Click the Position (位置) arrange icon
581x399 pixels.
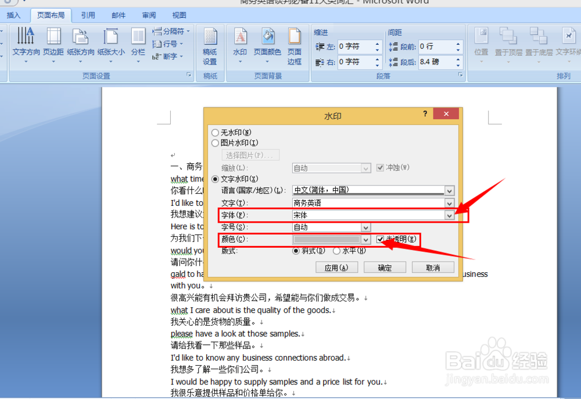pyautogui.click(x=481, y=44)
